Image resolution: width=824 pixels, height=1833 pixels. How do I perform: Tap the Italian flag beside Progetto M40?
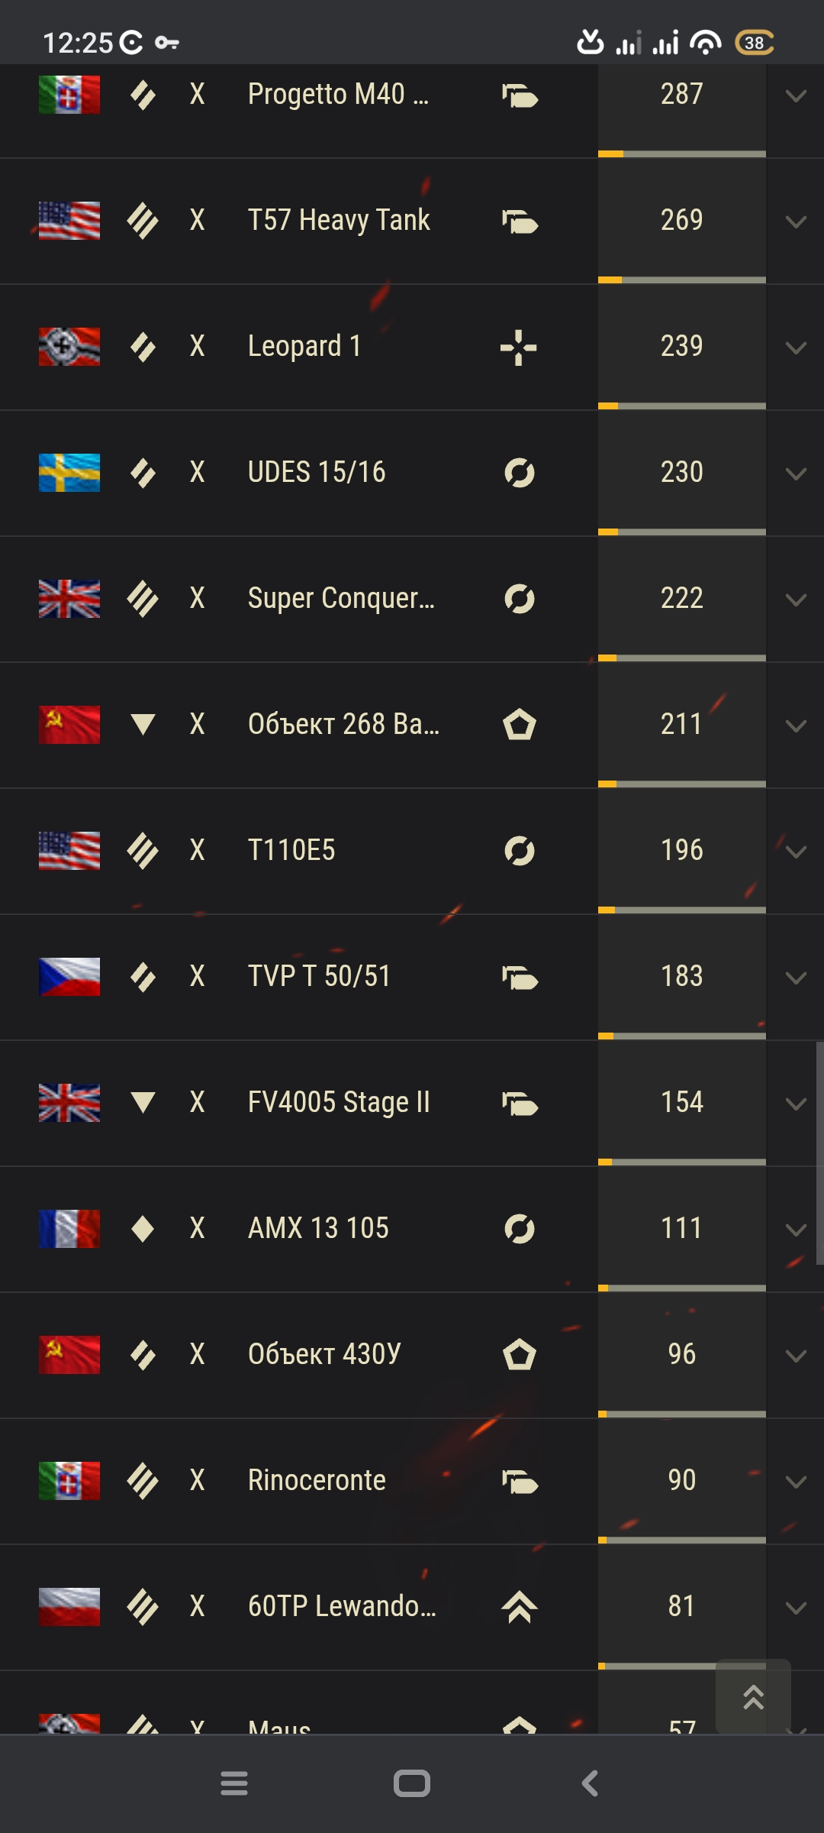[x=69, y=95]
